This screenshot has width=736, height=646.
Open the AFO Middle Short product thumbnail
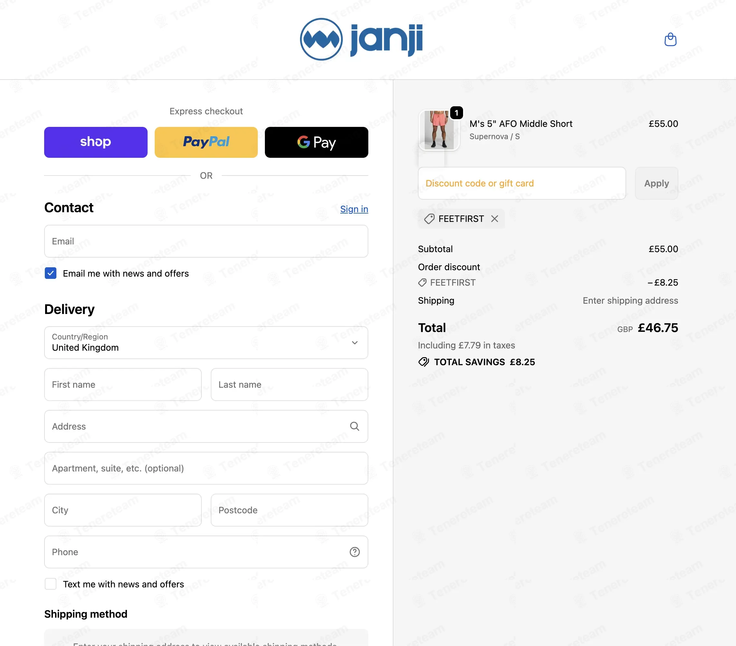click(x=439, y=130)
